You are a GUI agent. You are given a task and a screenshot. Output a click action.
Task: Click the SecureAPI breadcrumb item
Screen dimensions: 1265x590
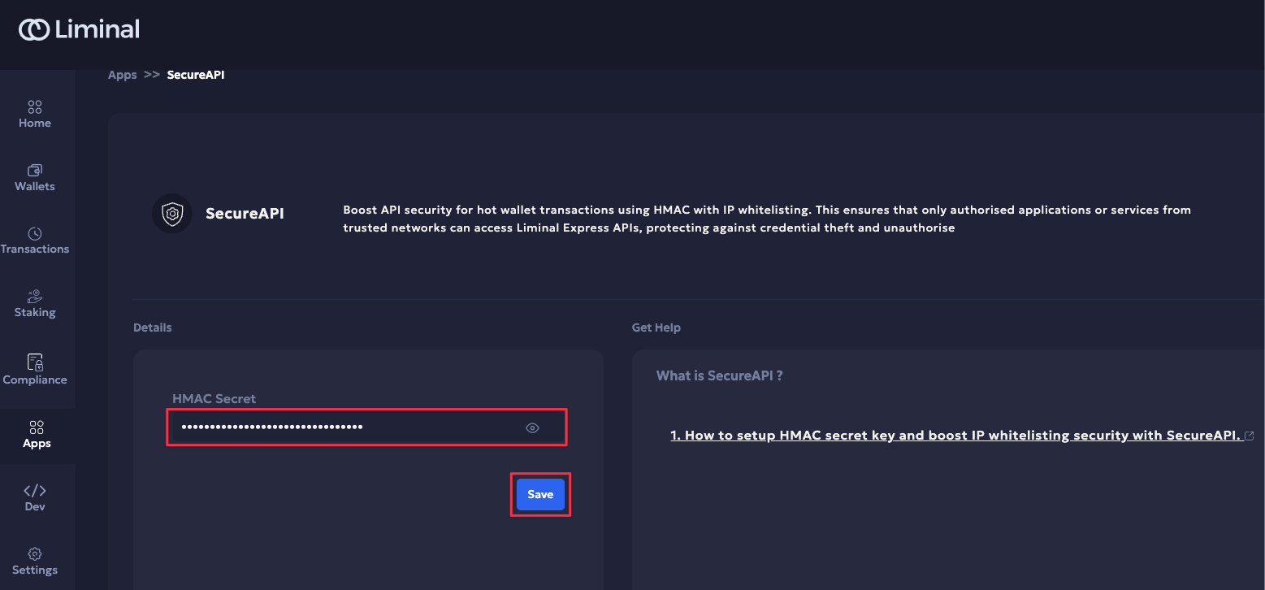coord(196,75)
